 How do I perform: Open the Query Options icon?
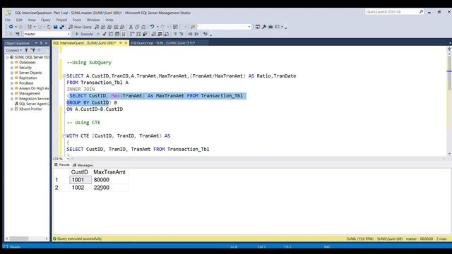coord(117,34)
